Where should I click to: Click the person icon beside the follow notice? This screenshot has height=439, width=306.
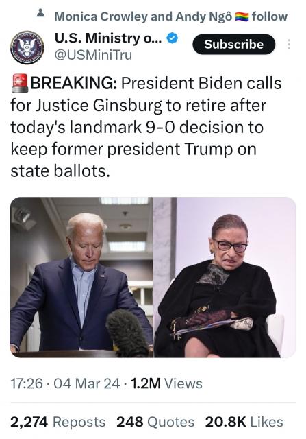[41, 13]
